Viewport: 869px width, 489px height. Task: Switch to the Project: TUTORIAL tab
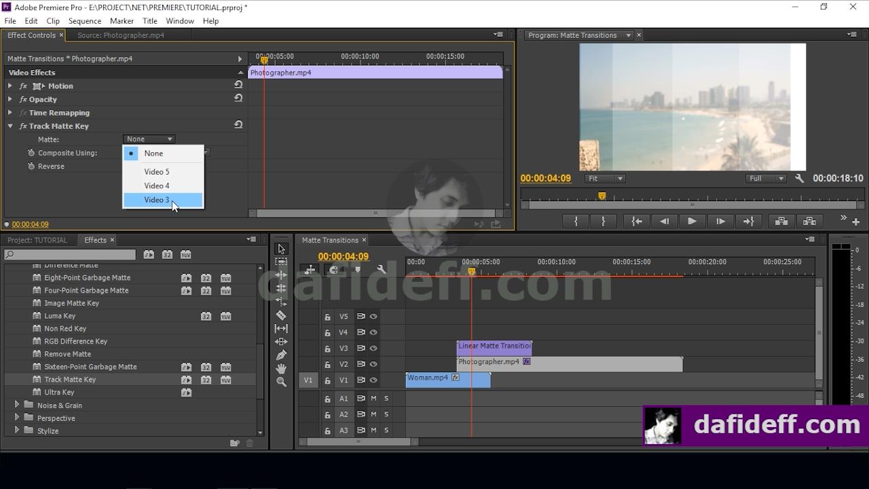coord(37,240)
